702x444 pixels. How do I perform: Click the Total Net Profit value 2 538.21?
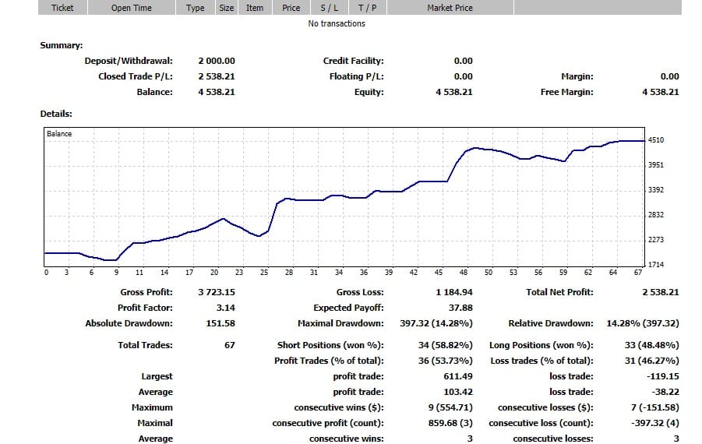point(658,292)
